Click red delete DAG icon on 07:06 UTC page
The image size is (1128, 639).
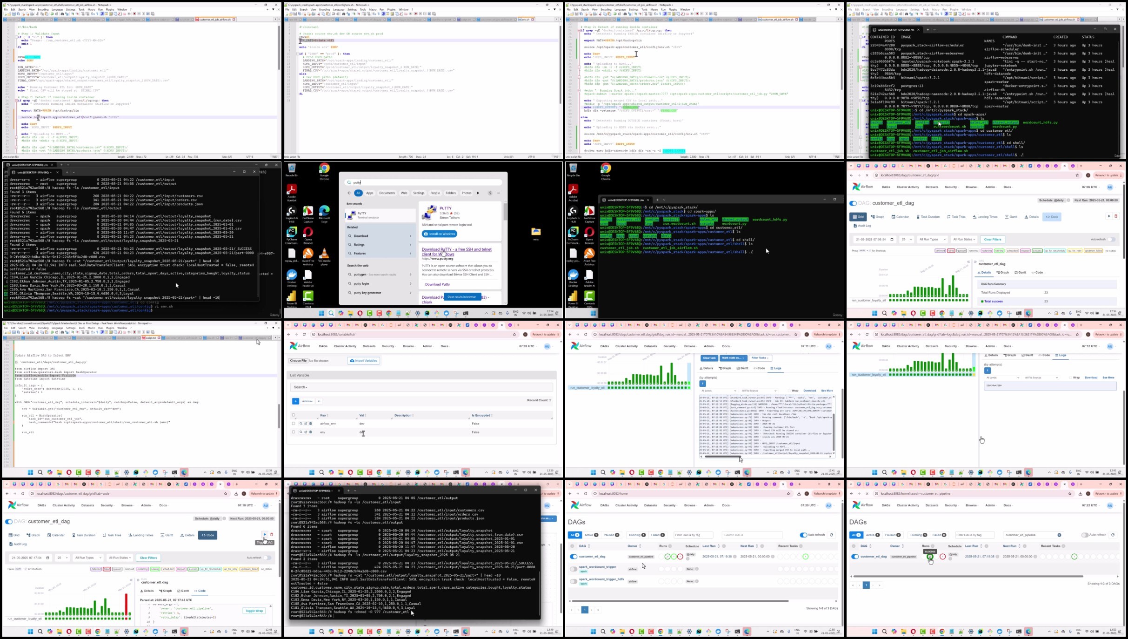[1115, 216]
